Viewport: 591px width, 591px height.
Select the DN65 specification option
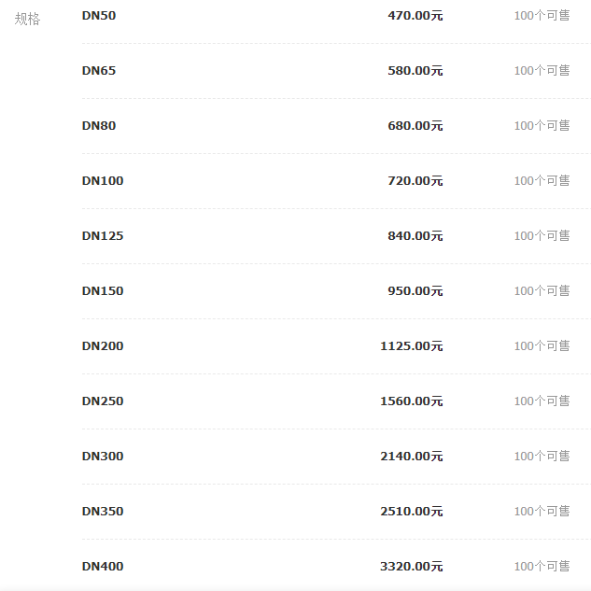coord(99,71)
